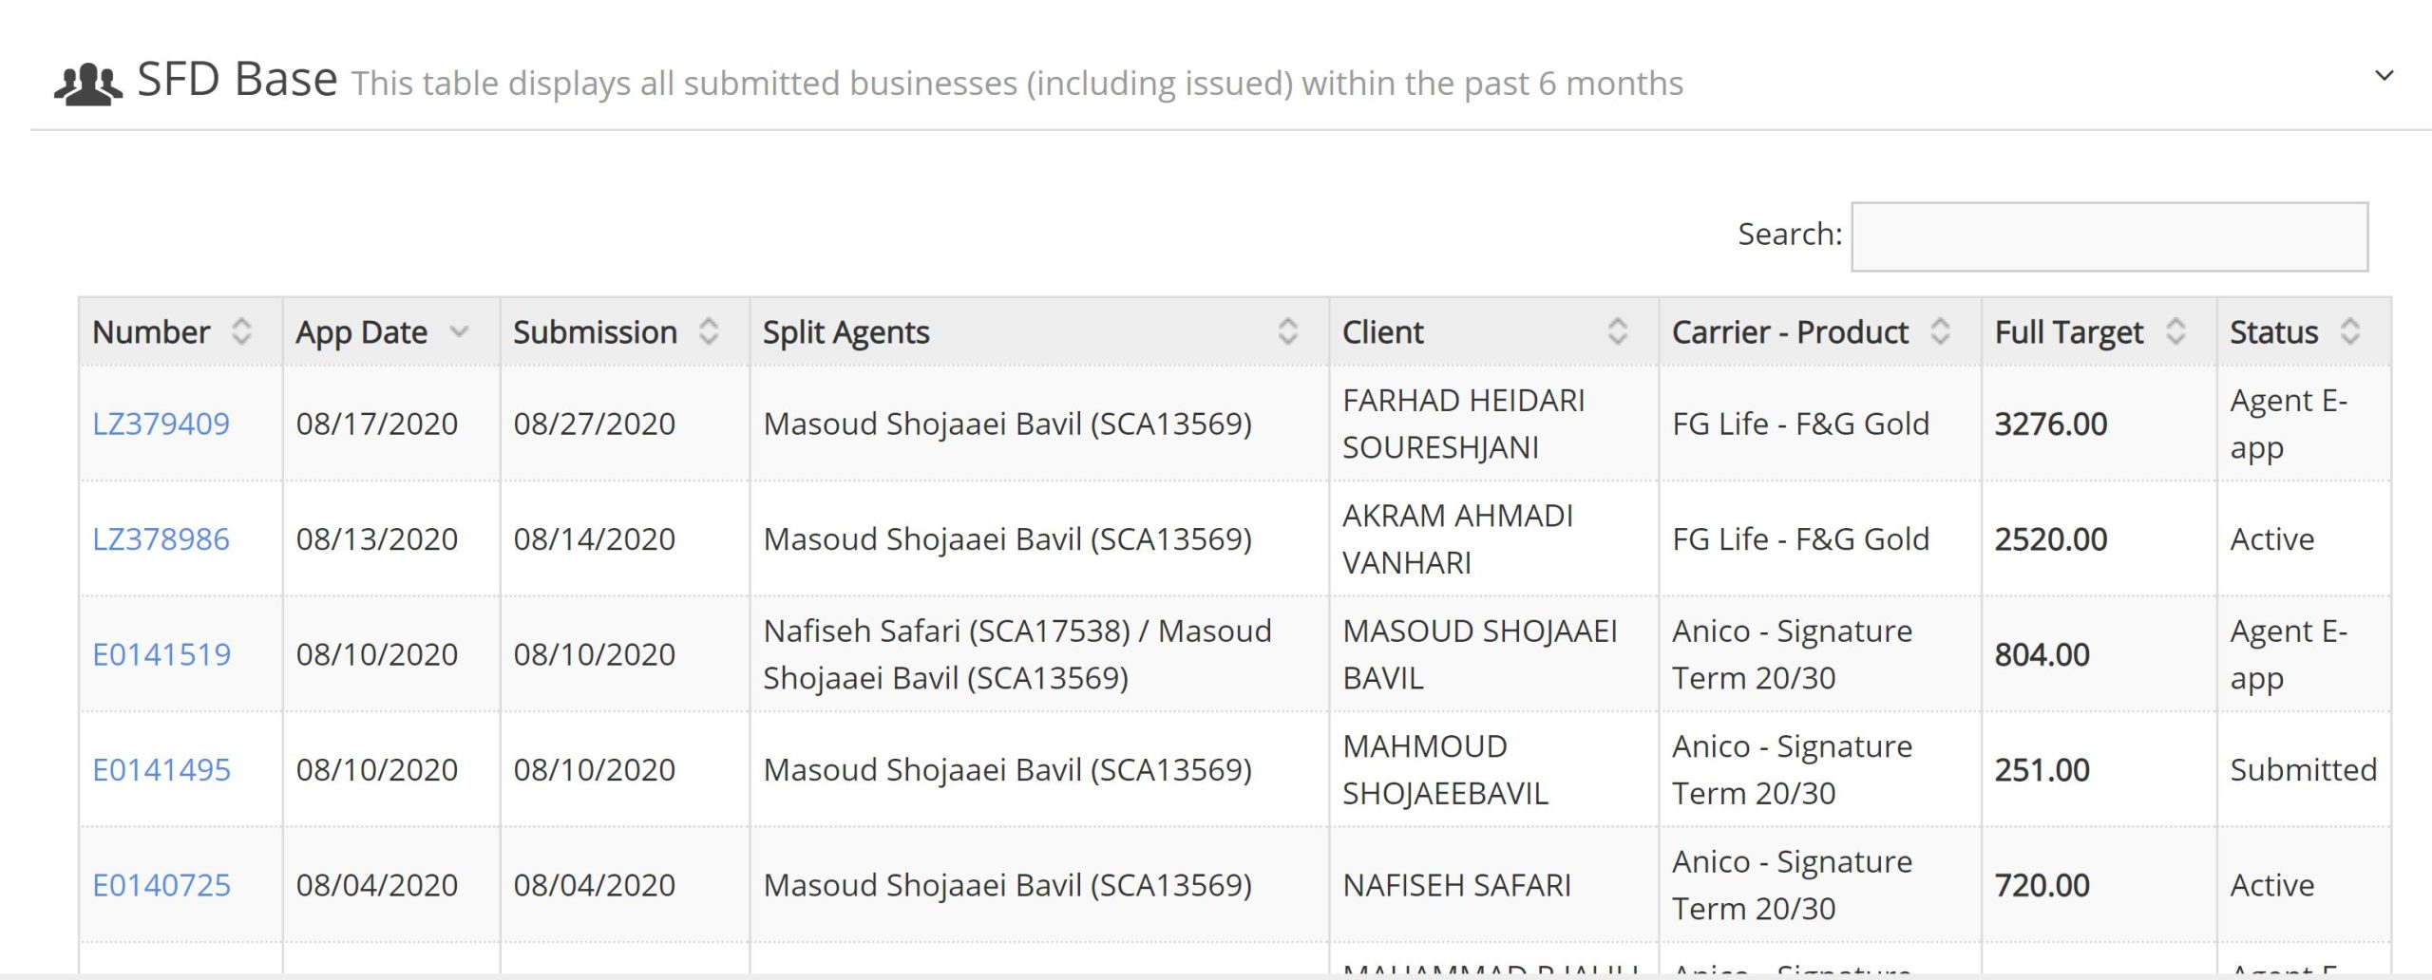The height and width of the screenshot is (980, 2432).
Task: Collapse the SFD Base panel chevron
Action: point(2384,76)
